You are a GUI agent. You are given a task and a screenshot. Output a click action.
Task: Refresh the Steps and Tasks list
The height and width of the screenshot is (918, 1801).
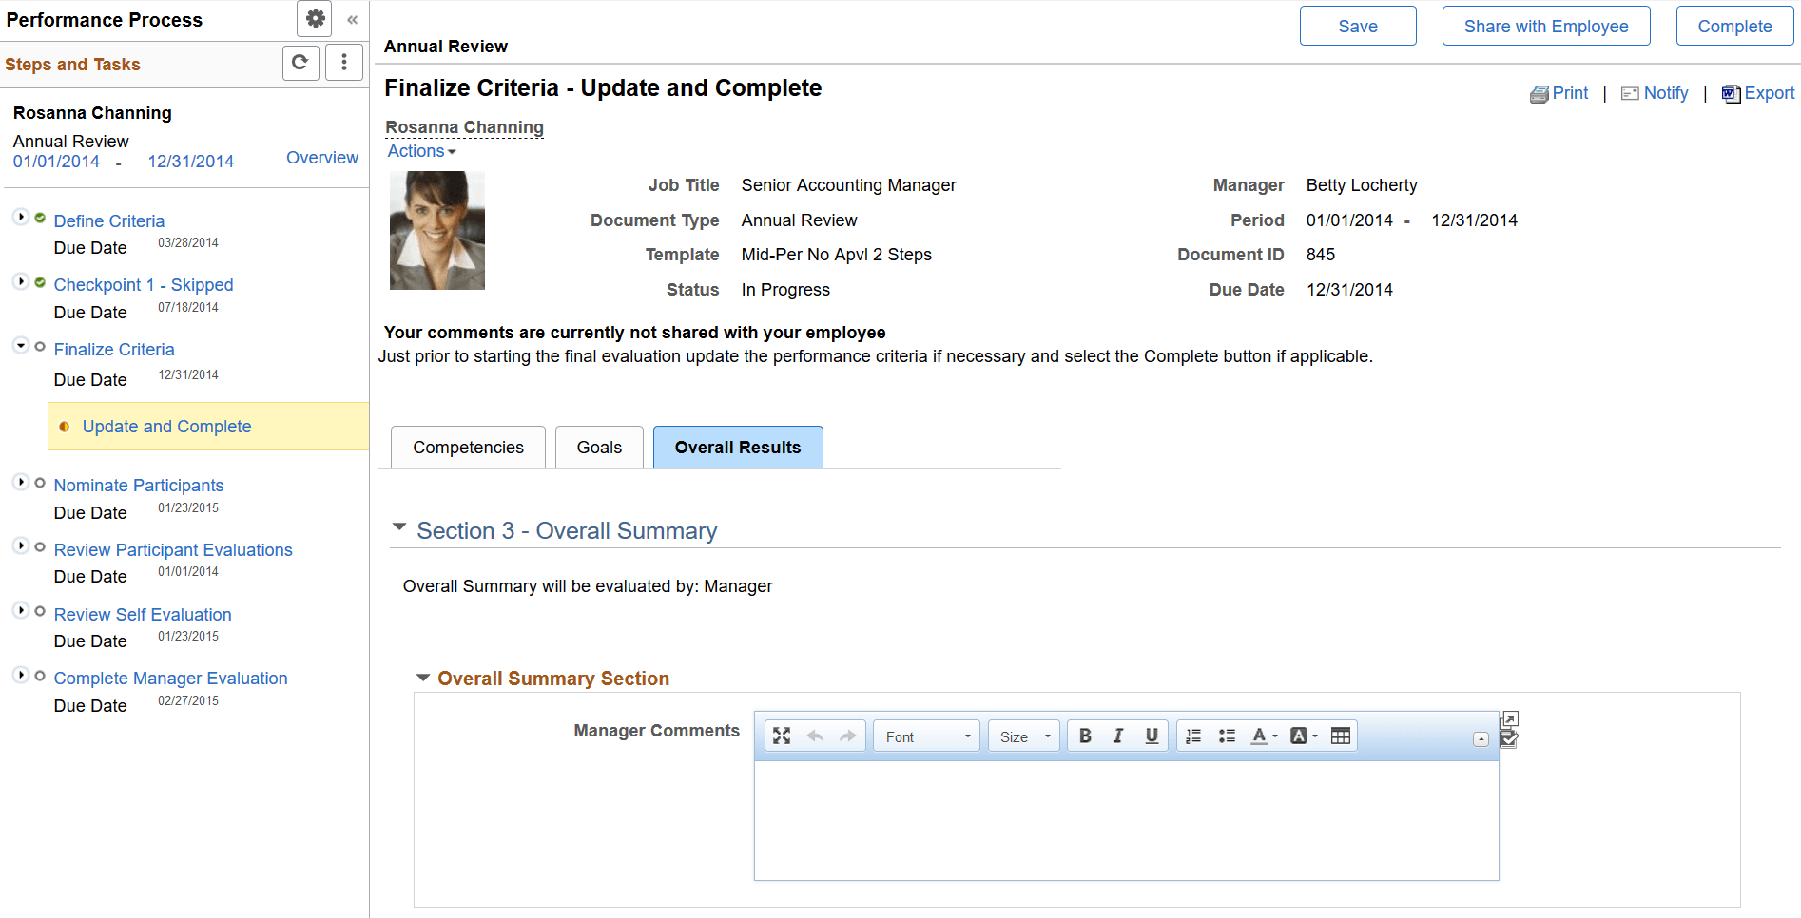tap(300, 63)
